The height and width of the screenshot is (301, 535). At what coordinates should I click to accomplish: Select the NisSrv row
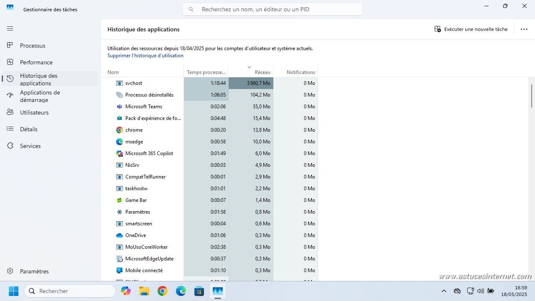point(209,165)
